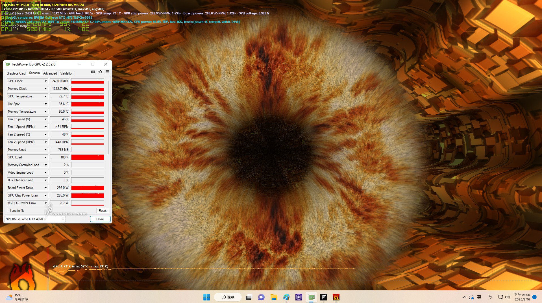Show hidden system tray icons
The height and width of the screenshot is (303, 542).
464,297
